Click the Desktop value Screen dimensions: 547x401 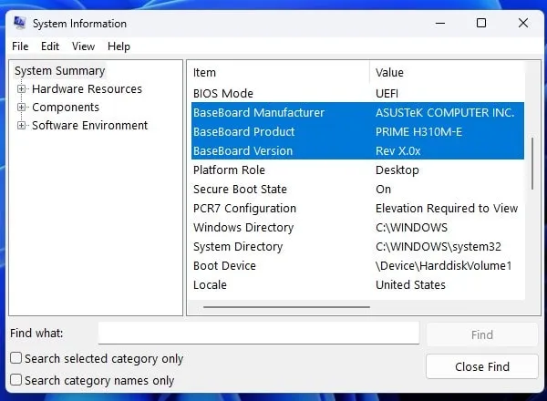pyautogui.click(x=397, y=170)
